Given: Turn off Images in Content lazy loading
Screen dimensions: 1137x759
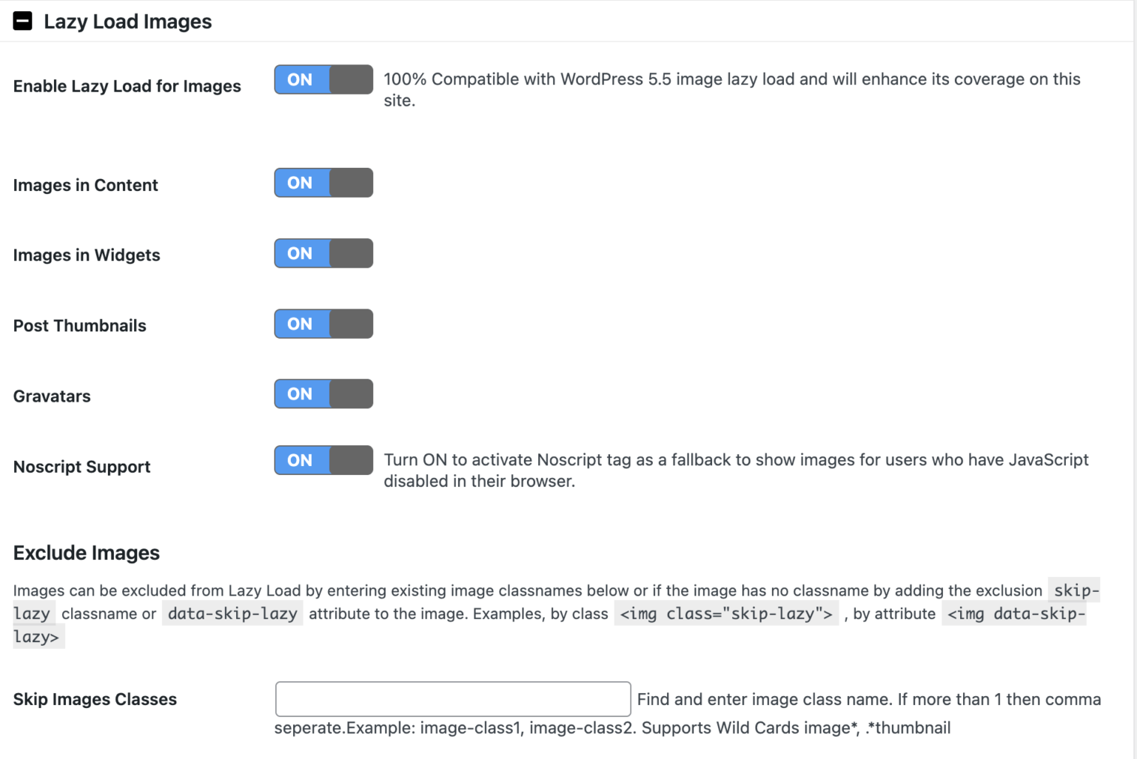Looking at the screenshot, I should [323, 183].
